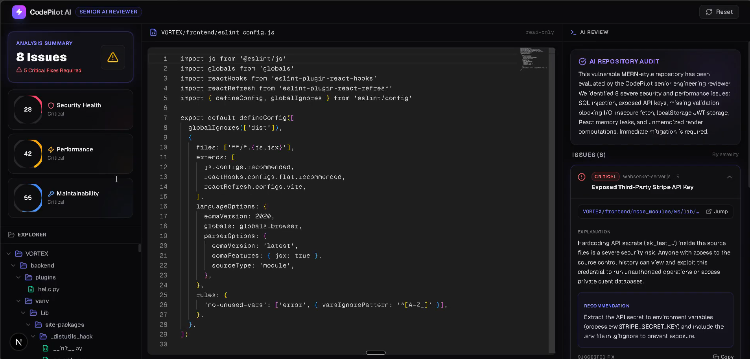Image resolution: width=750 pixels, height=359 pixels.
Task: Open __init__.py in the explorer tree
Action: coord(68,348)
